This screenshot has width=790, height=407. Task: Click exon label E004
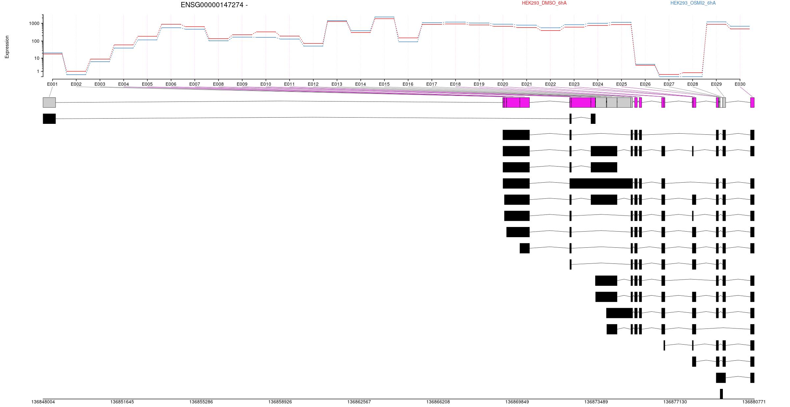123,84
